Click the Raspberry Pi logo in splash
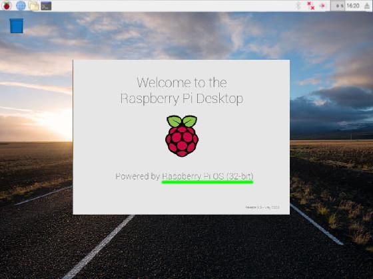373x279 pixels. 182,136
